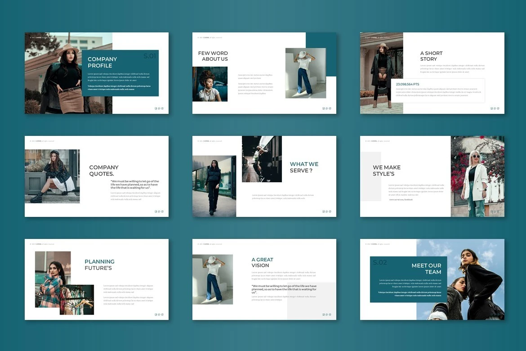
Task: Select the Company Profile title text
Action: 102,62
